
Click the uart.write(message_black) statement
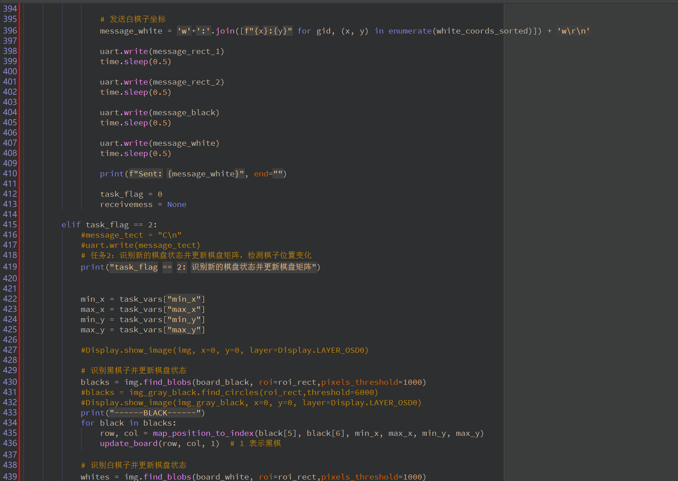[x=159, y=113]
